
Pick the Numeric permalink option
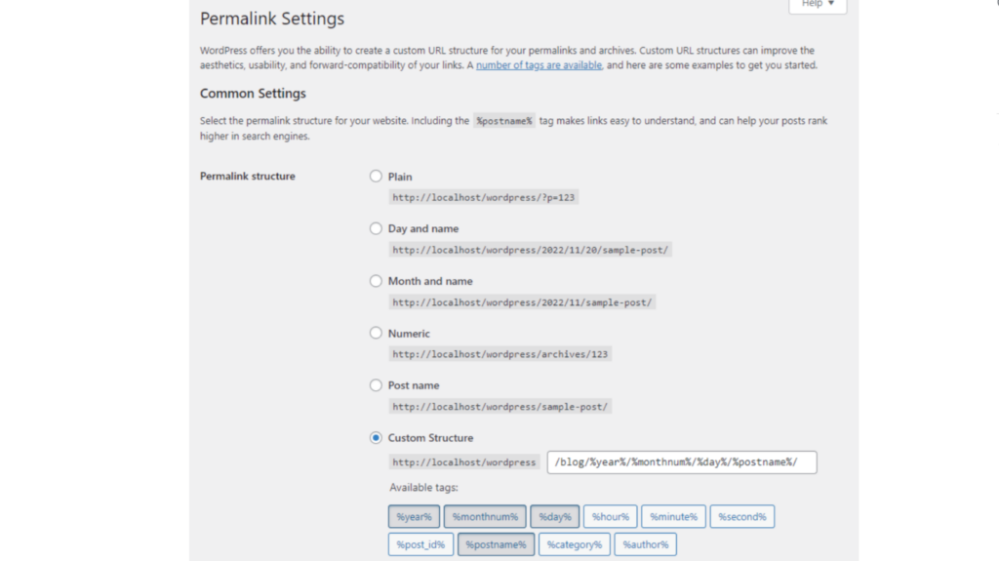click(x=376, y=333)
